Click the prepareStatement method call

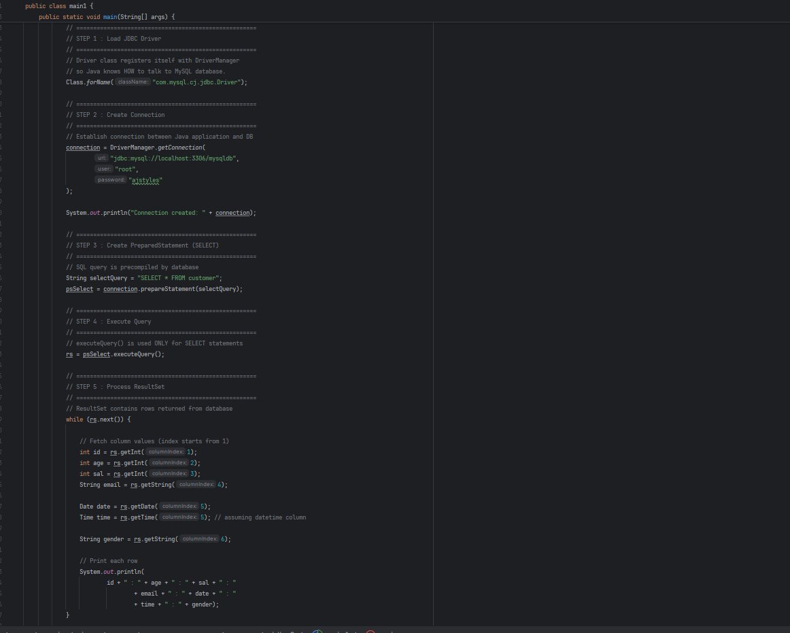[x=167, y=289]
